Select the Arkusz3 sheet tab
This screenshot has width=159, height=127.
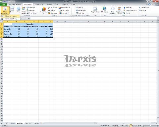click(36, 123)
